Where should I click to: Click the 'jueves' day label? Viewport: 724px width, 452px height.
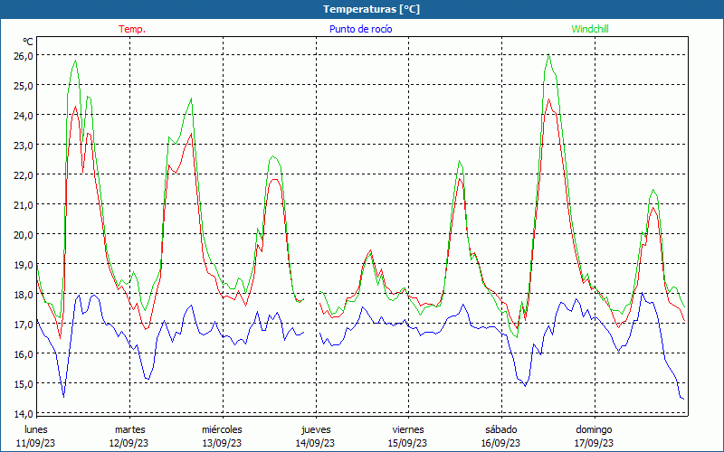(316, 429)
